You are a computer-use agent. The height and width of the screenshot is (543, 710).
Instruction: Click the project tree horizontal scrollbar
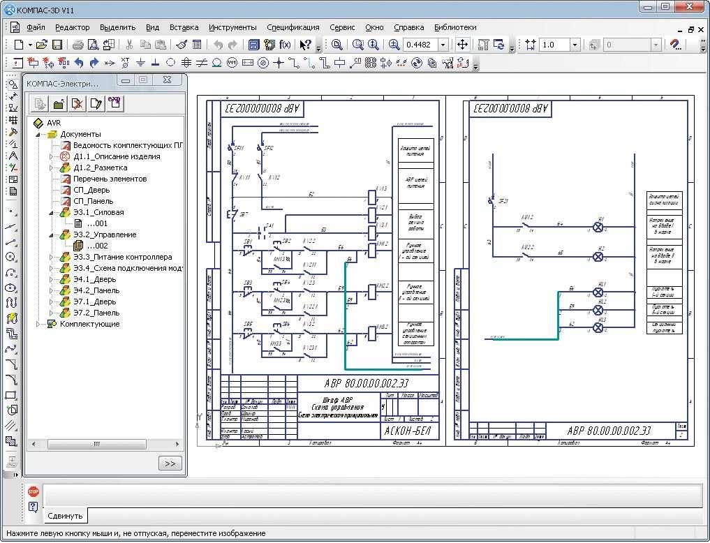pos(96,443)
